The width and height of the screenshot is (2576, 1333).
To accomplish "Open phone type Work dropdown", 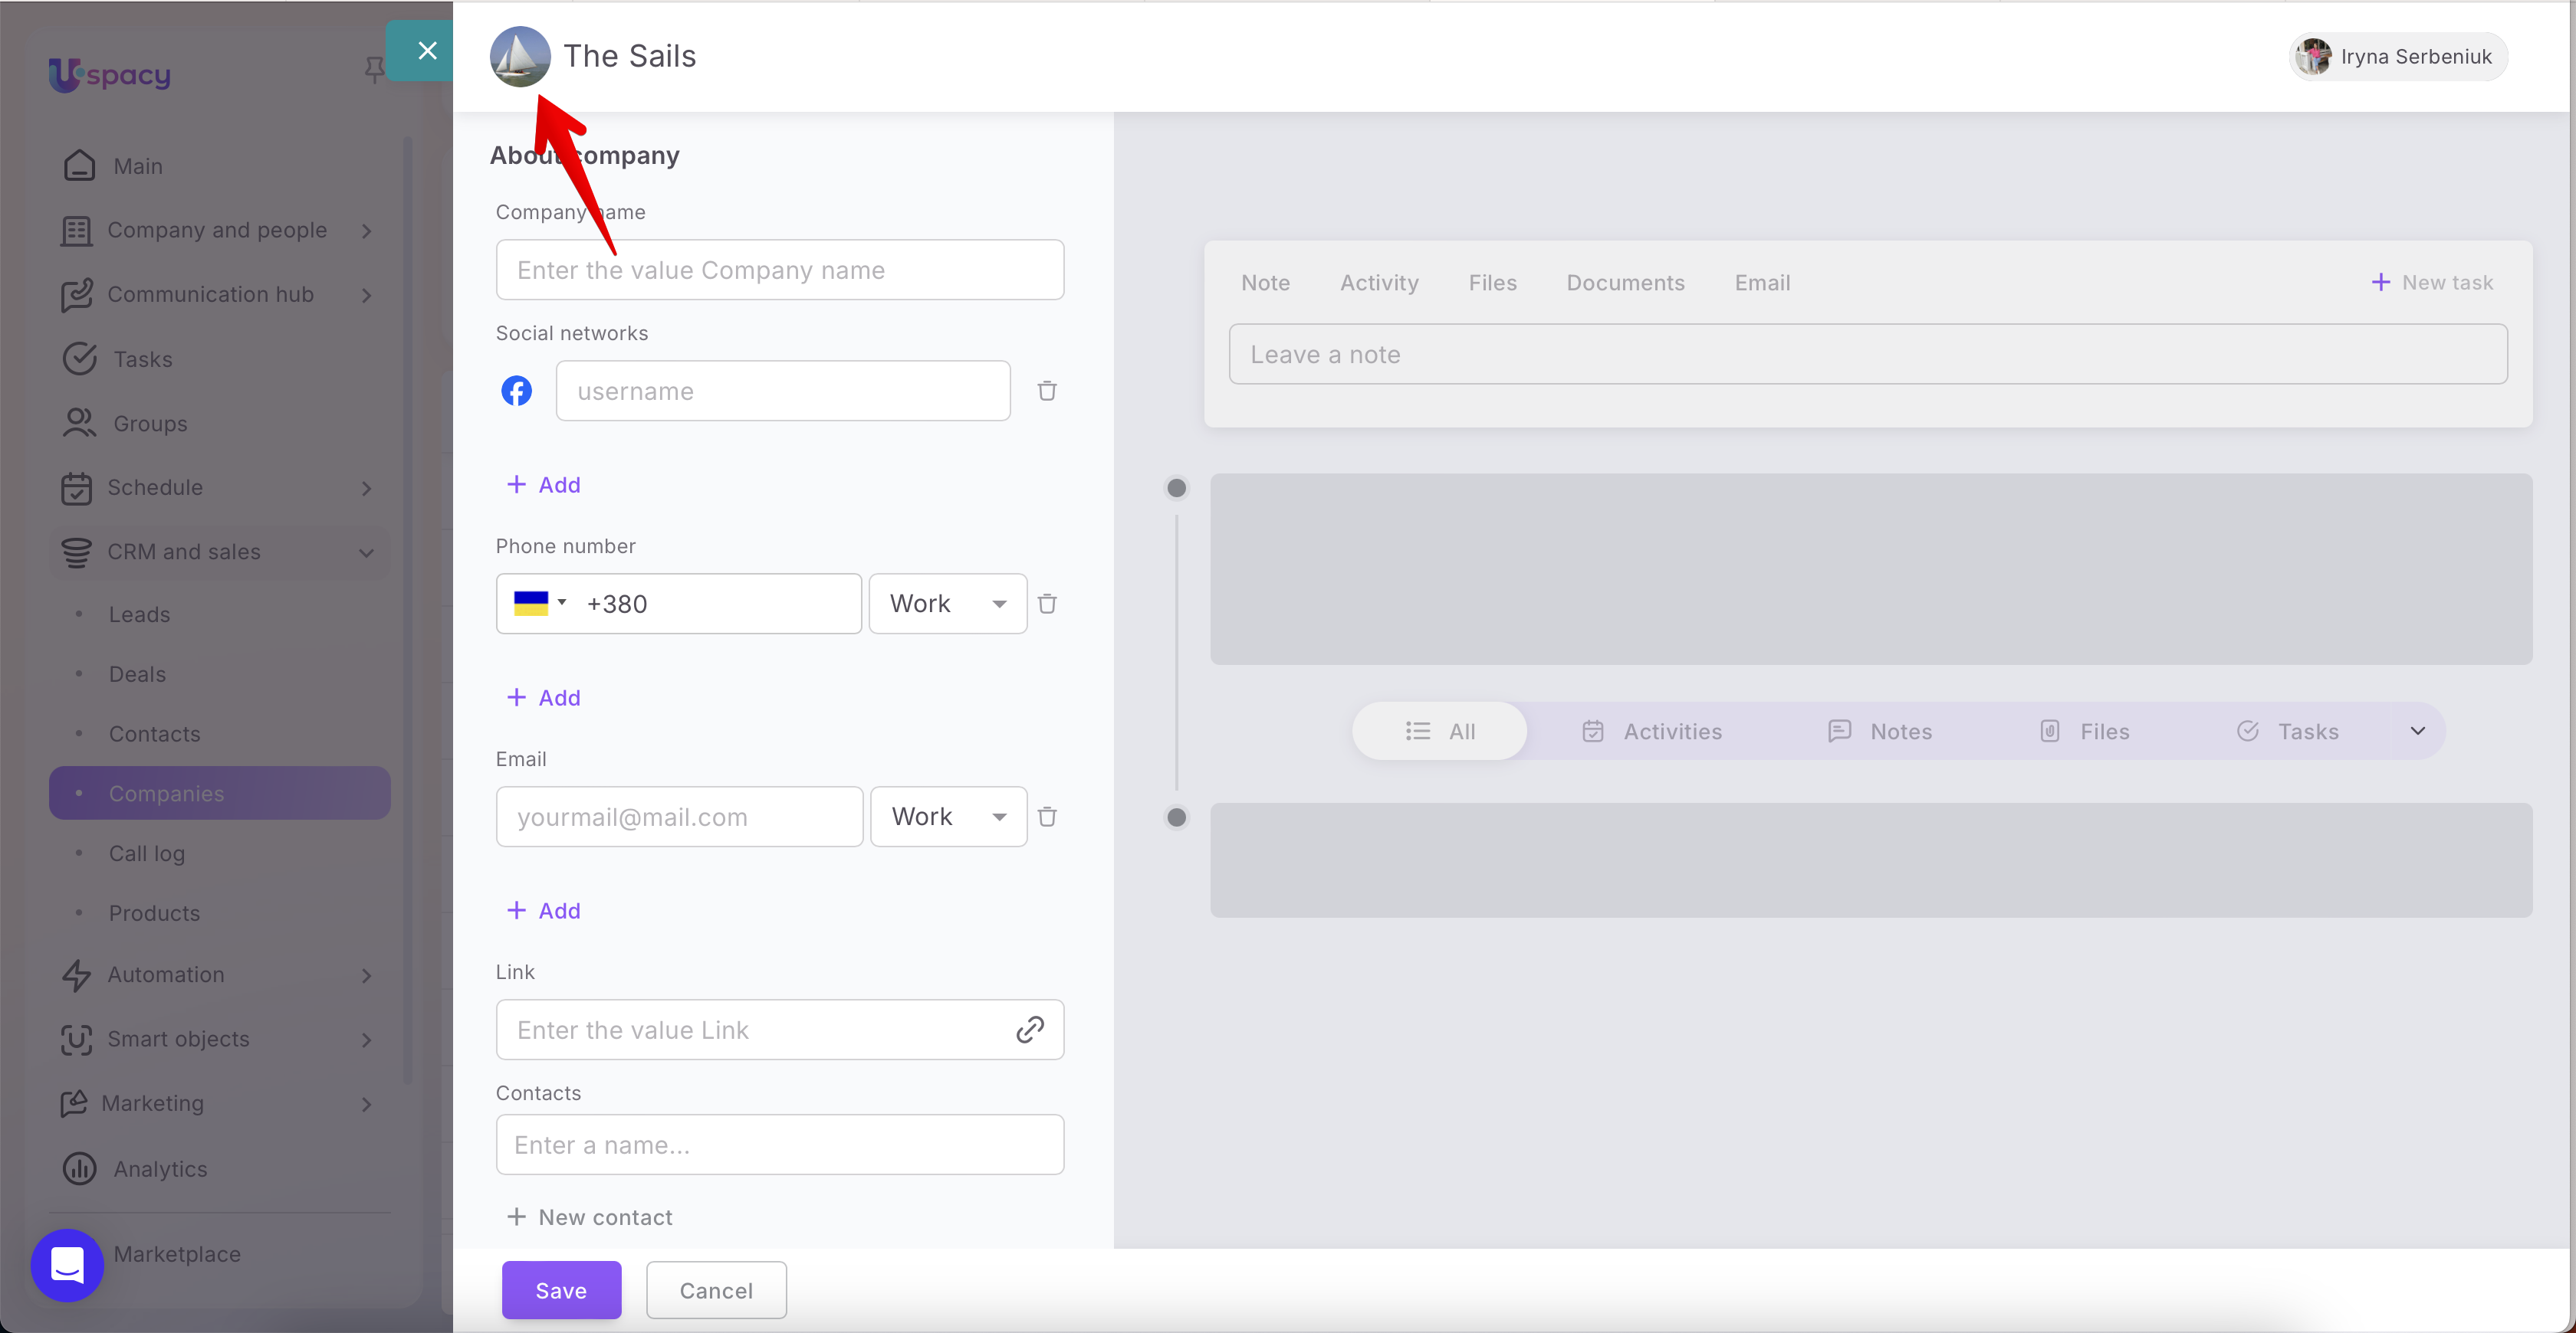I will pos(947,604).
